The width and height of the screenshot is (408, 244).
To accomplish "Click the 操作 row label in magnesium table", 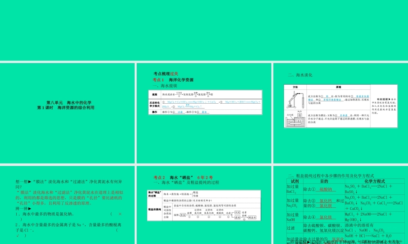I will (155, 112).
